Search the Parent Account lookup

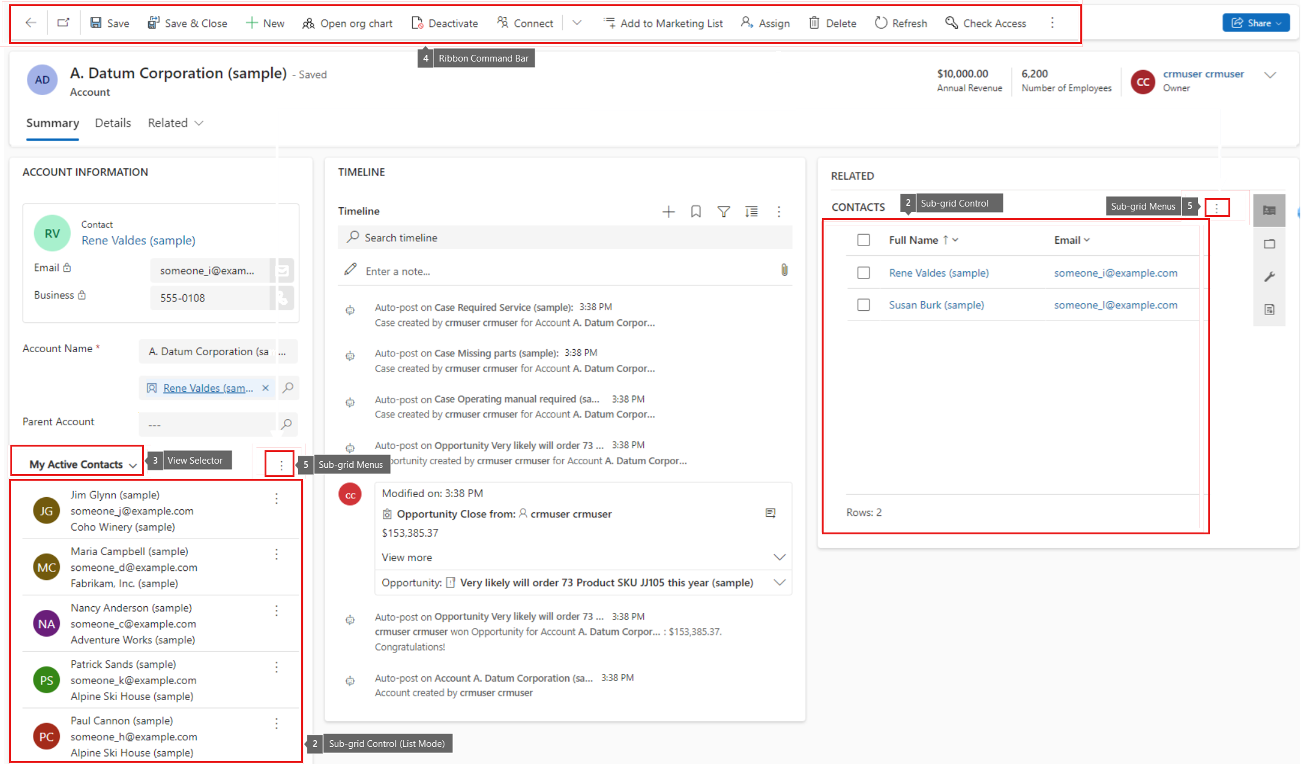pos(287,425)
